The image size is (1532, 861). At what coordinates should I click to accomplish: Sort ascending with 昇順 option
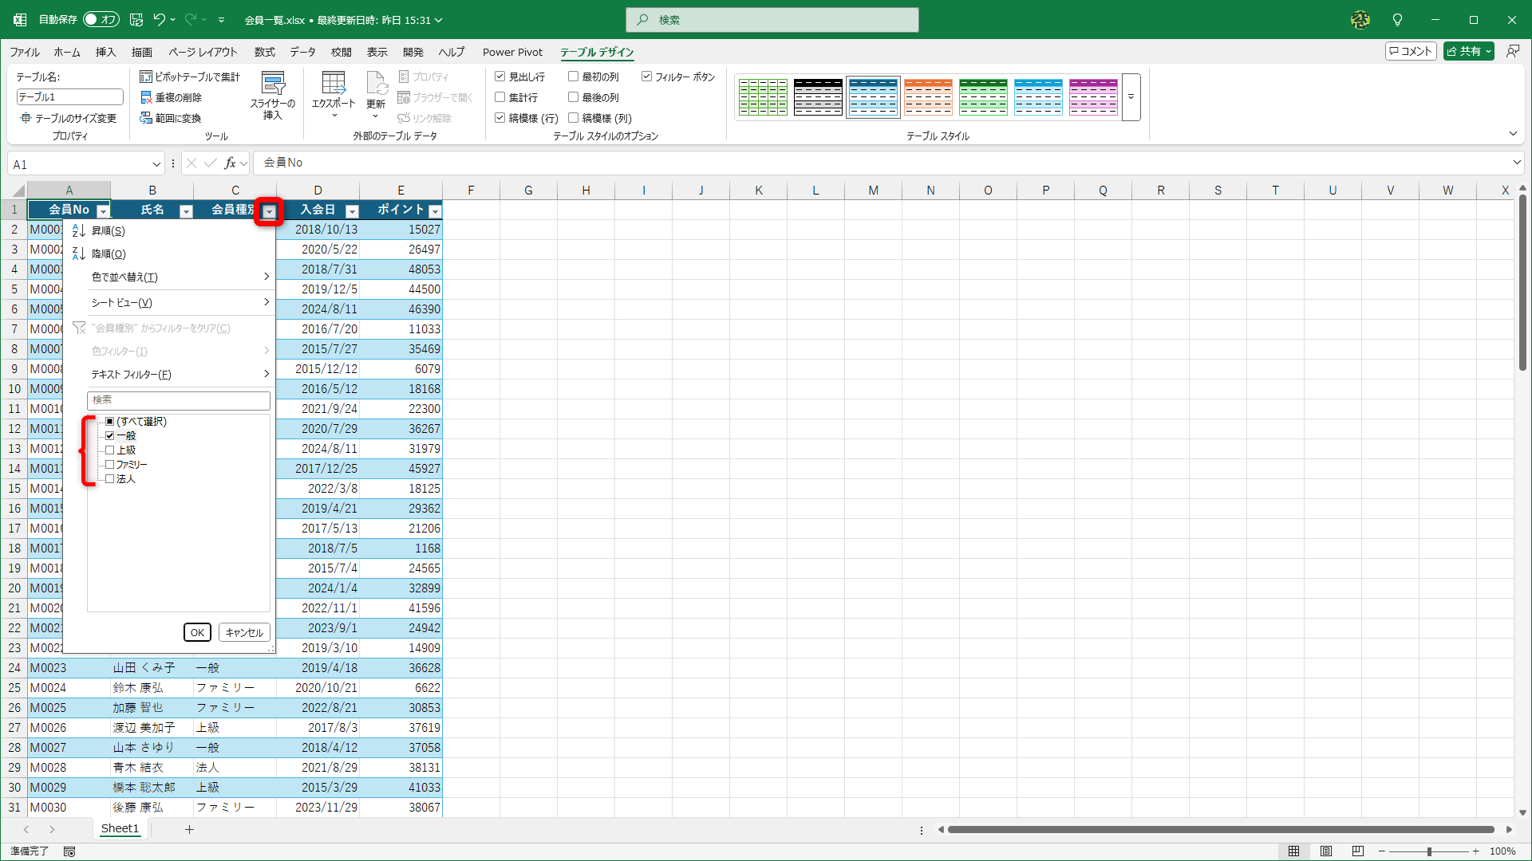tap(108, 231)
